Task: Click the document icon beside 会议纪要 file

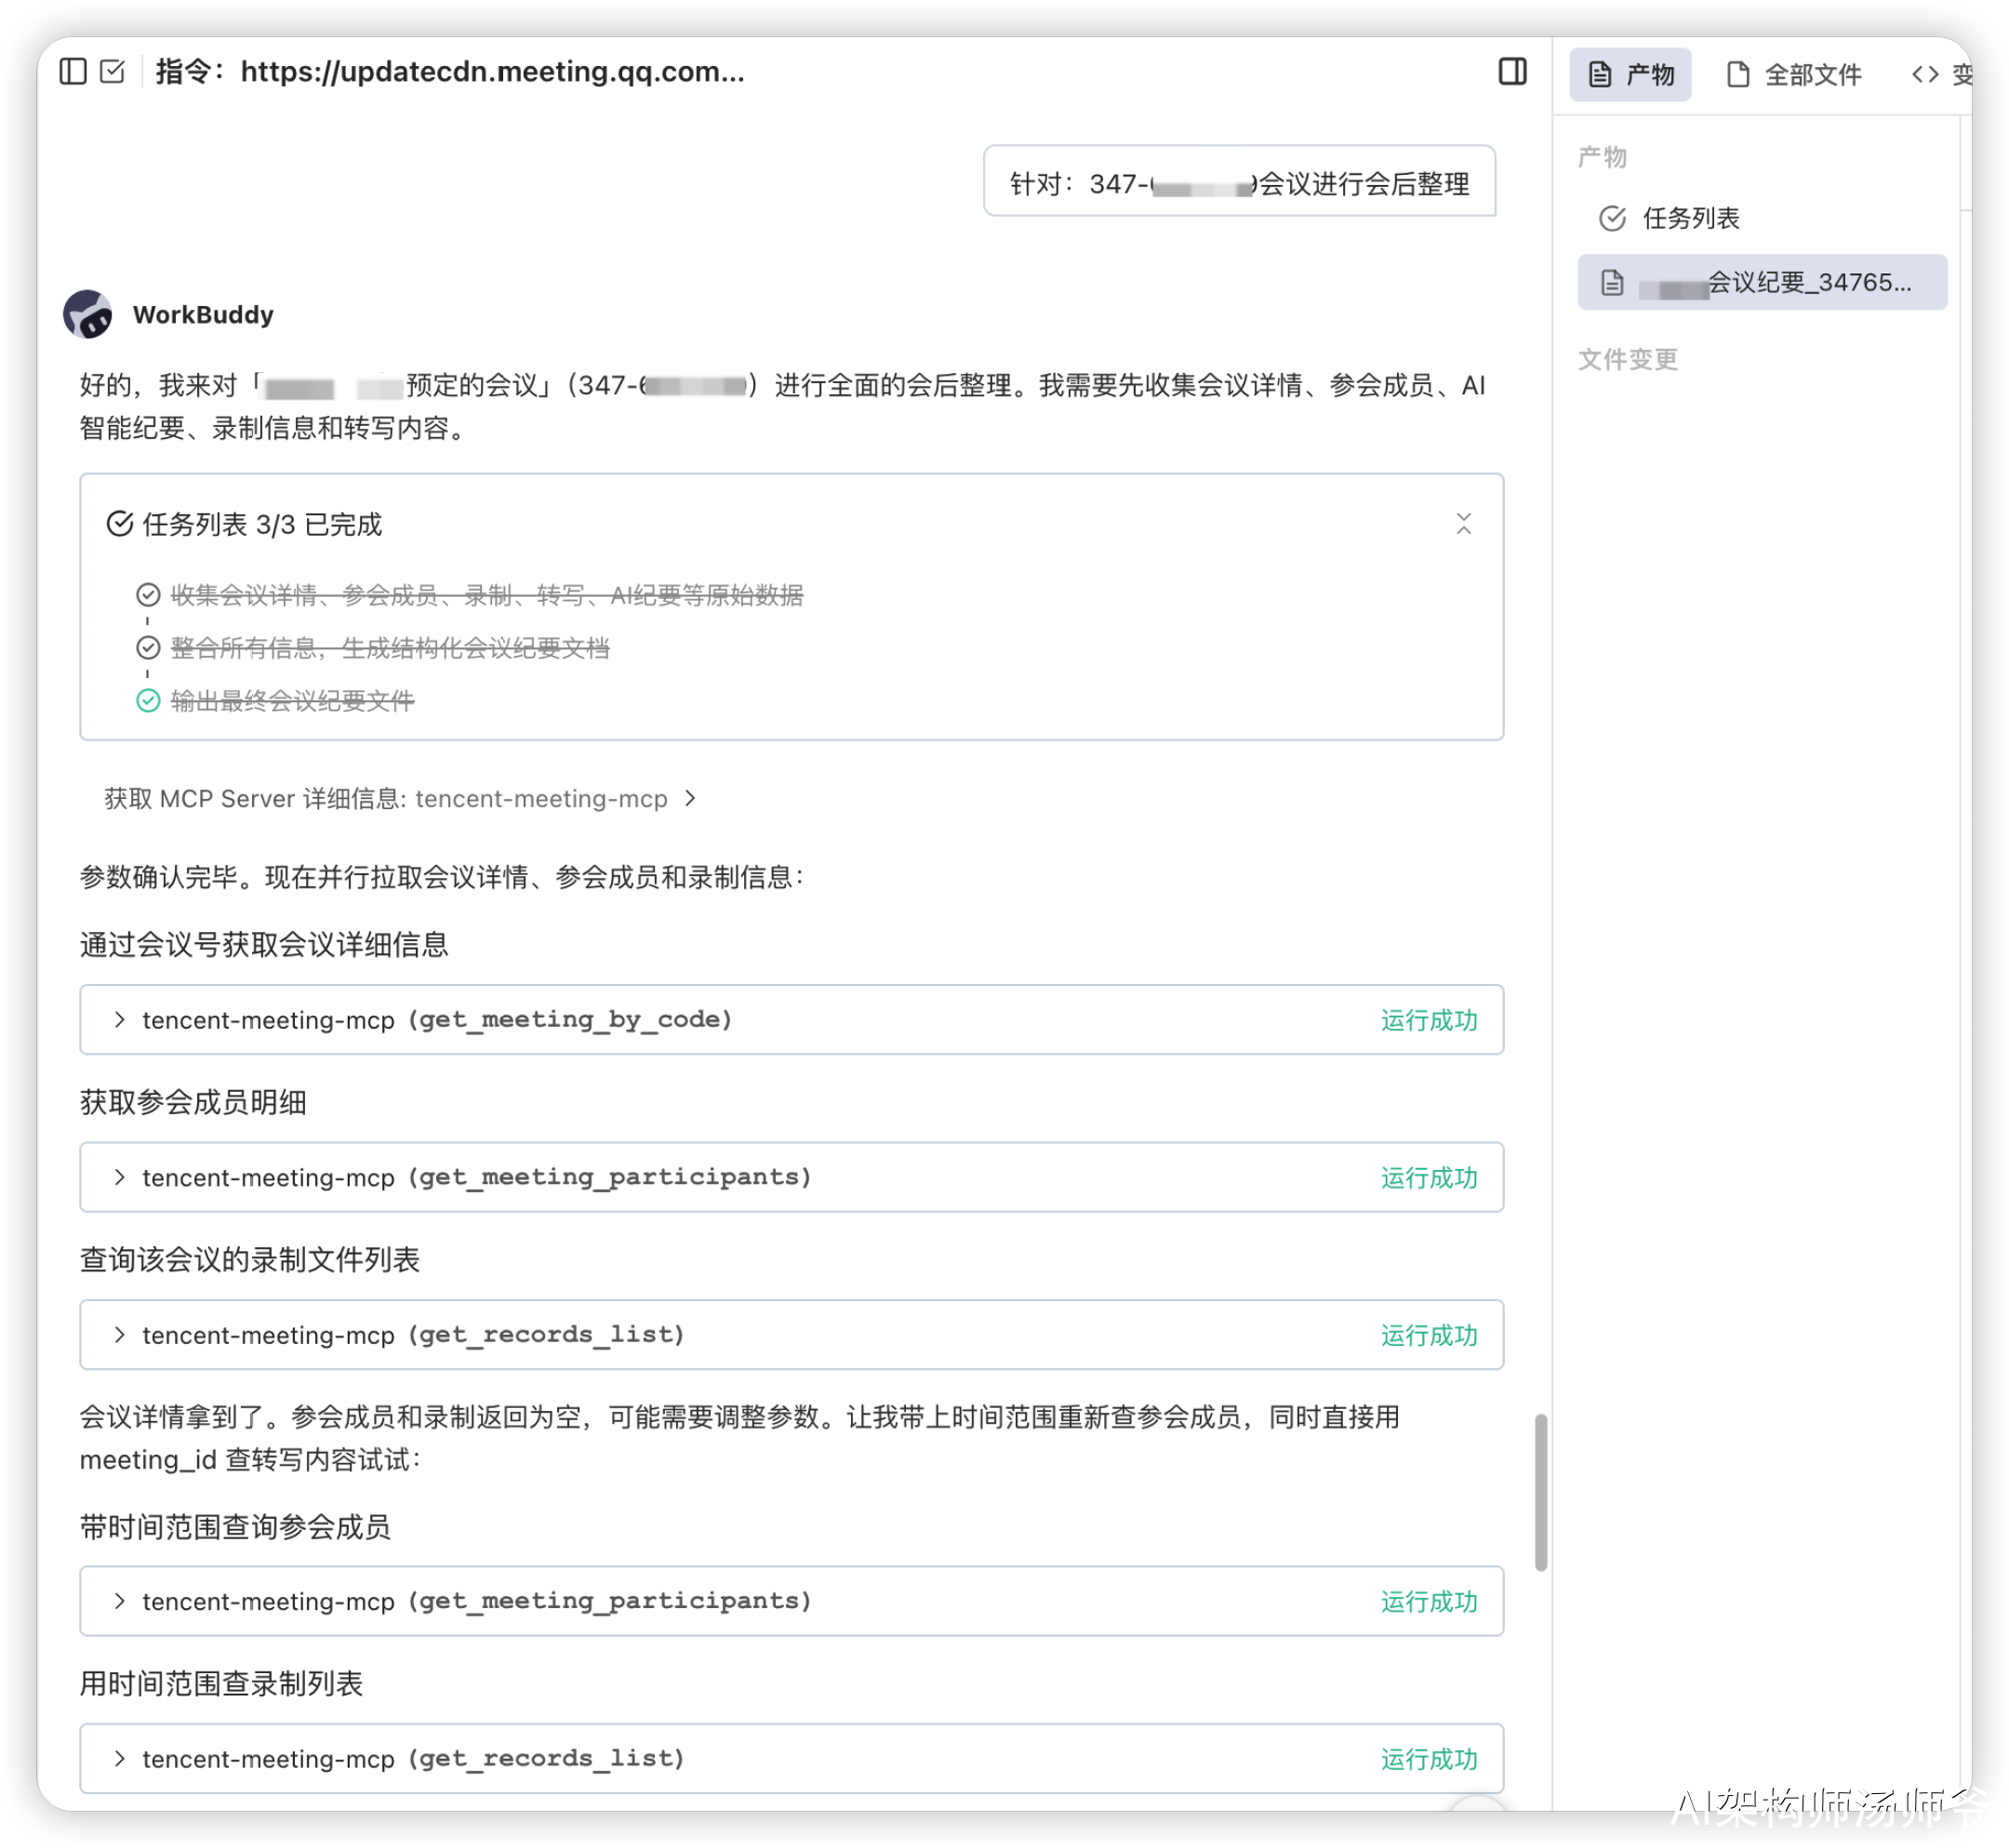Action: coord(1612,283)
